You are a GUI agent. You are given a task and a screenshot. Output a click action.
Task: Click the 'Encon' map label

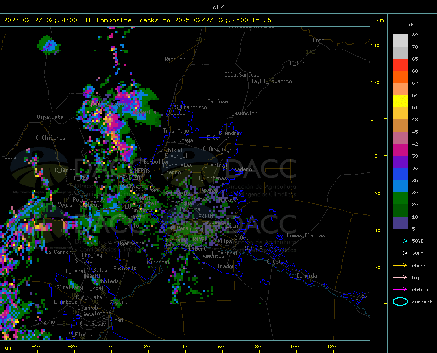[x=320, y=40]
